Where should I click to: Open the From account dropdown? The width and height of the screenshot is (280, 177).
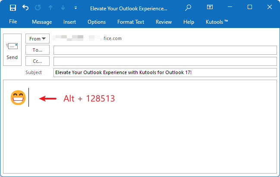point(38,39)
